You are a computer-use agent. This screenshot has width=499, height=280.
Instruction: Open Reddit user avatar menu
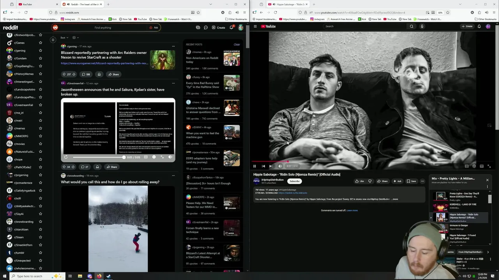coord(241,28)
